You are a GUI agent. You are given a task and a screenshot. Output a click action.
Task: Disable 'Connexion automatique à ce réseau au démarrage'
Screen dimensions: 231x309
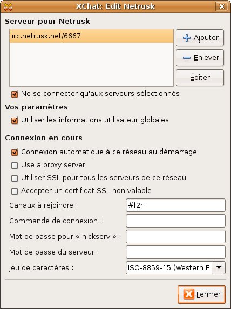click(15, 152)
